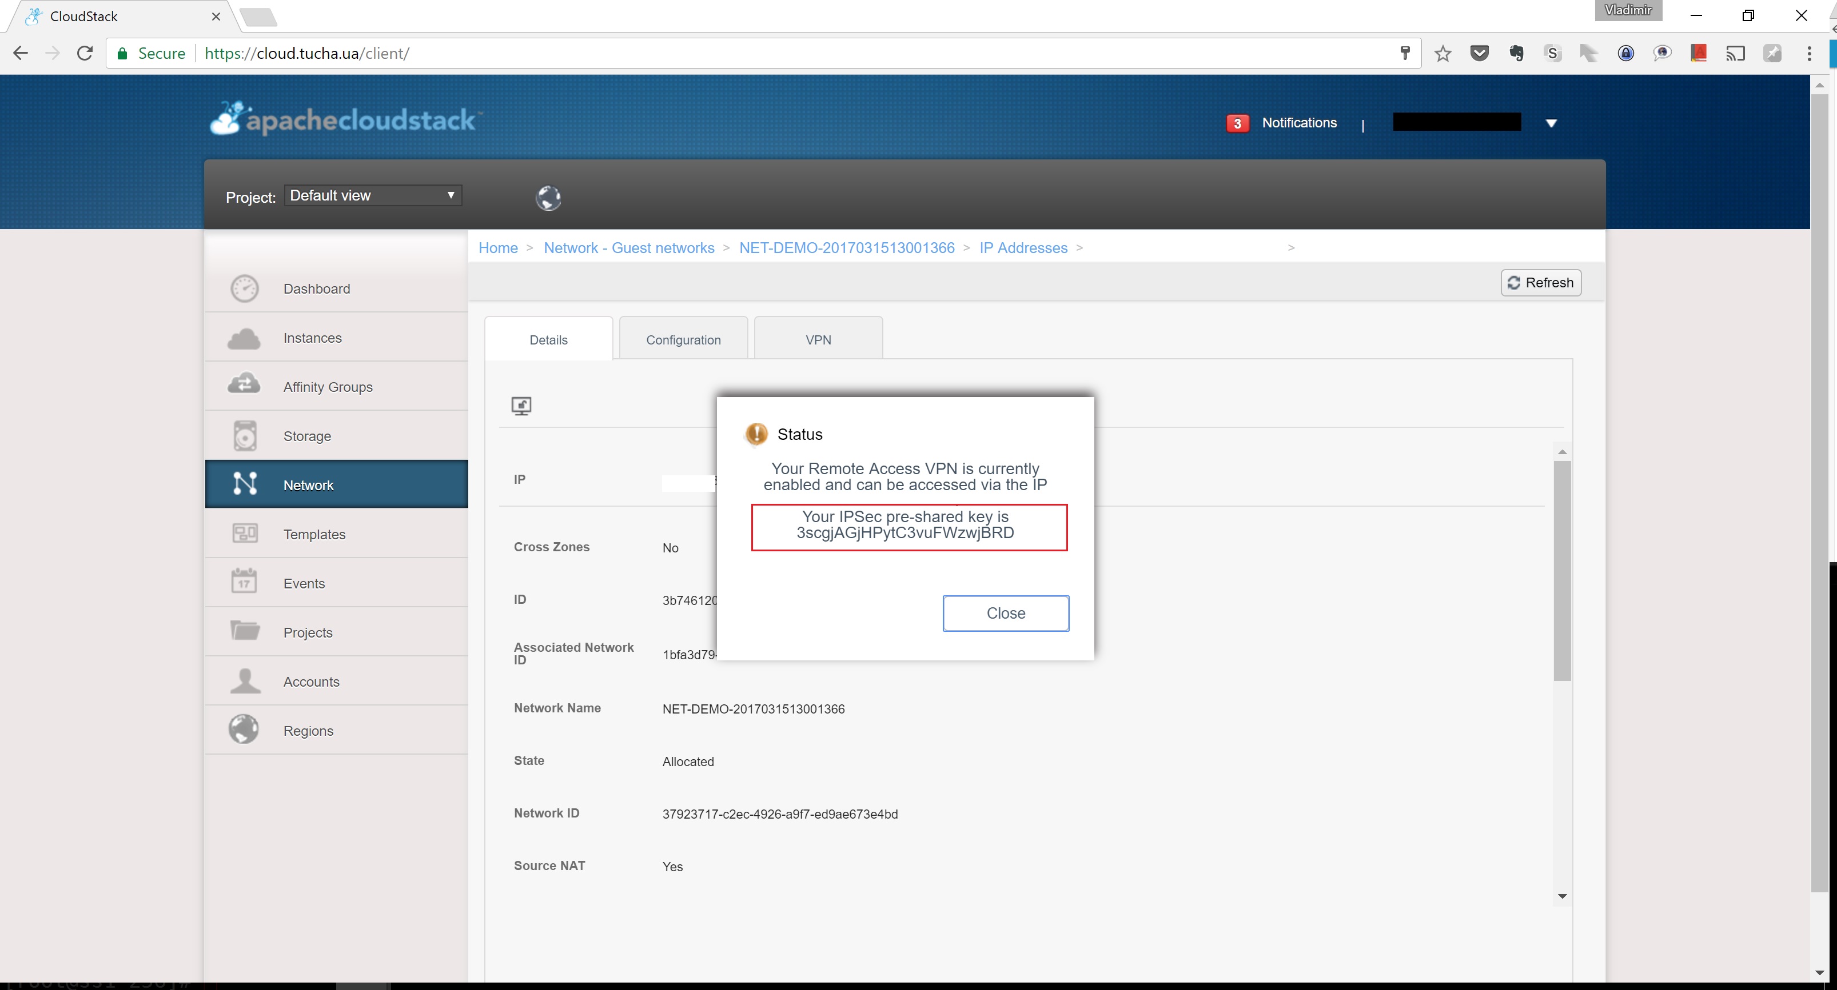Open Notifications link in header
Image resolution: width=1837 pixels, height=990 pixels.
(x=1298, y=123)
